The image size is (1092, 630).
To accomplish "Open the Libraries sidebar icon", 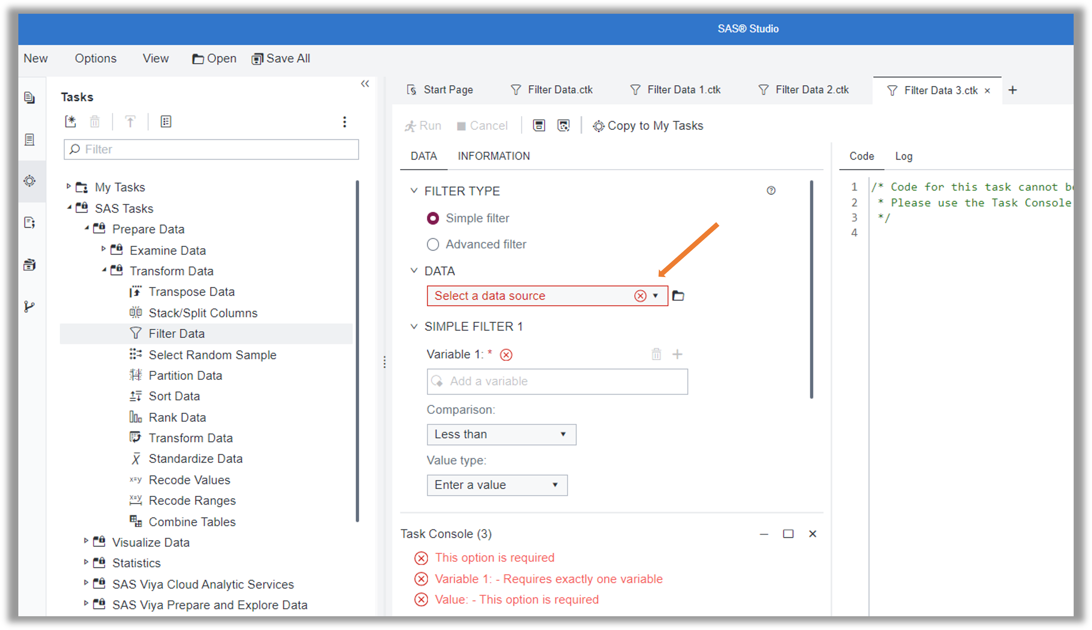I will point(29,264).
